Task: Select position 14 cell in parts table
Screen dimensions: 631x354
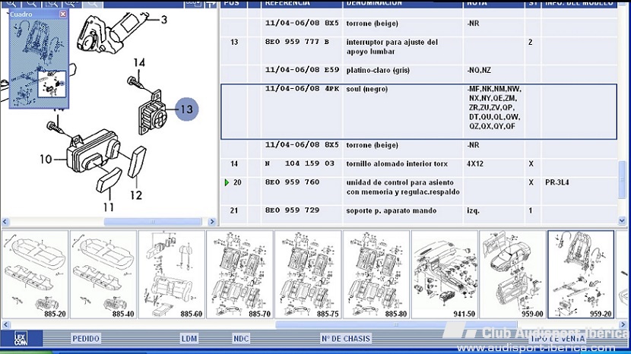Action: pyautogui.click(x=234, y=164)
